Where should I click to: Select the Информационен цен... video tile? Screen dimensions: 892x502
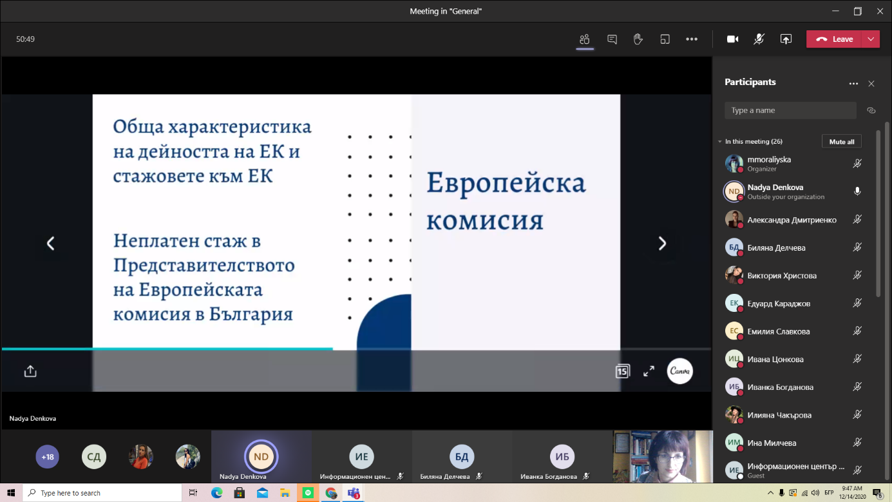click(361, 456)
